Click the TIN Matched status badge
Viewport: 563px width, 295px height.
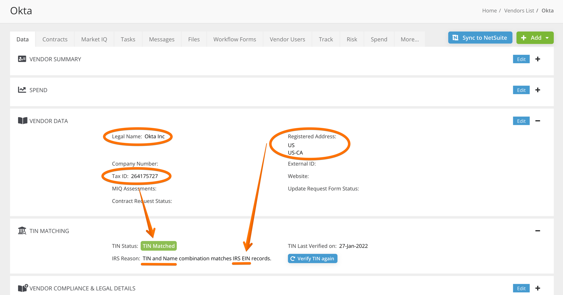tap(158, 246)
